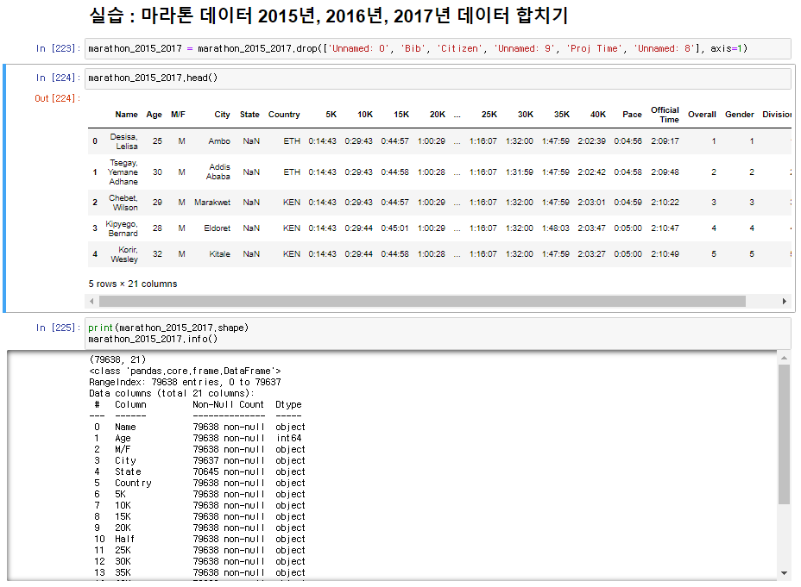Screen dimensions: 801x587
Task: Click code cell containing marathon_2015_2017.head()
Action: click(x=438, y=78)
